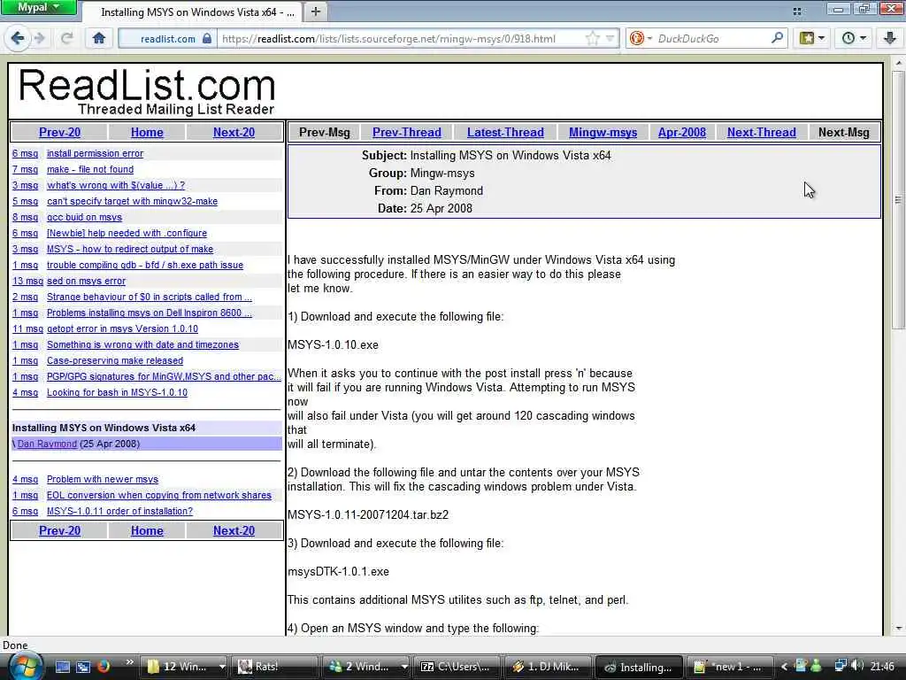Open 'MSYS-1.0.11 order of installation?' thread
This screenshot has width=906, height=680.
click(119, 511)
